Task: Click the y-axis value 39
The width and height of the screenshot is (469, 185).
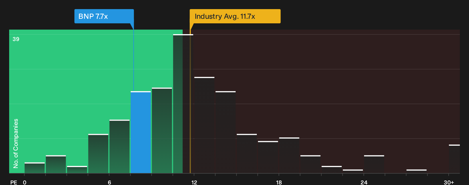Action: (x=16, y=39)
